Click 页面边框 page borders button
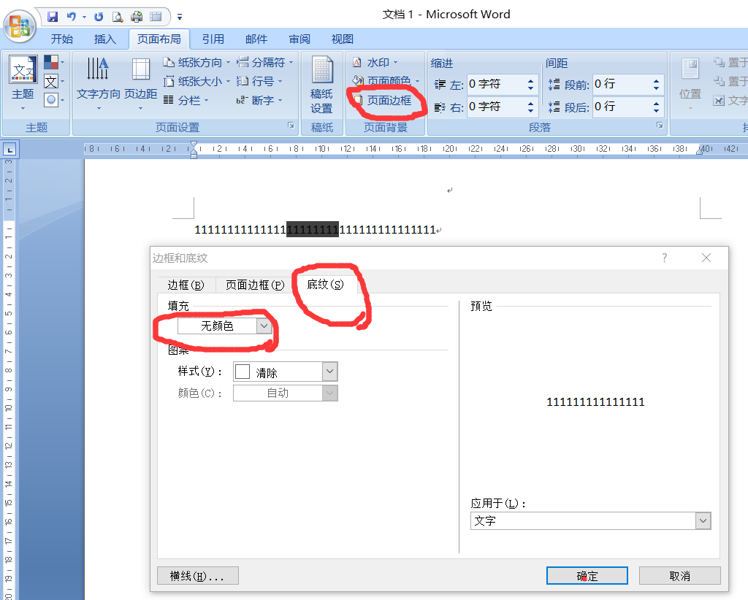This screenshot has width=748, height=600. (x=383, y=100)
